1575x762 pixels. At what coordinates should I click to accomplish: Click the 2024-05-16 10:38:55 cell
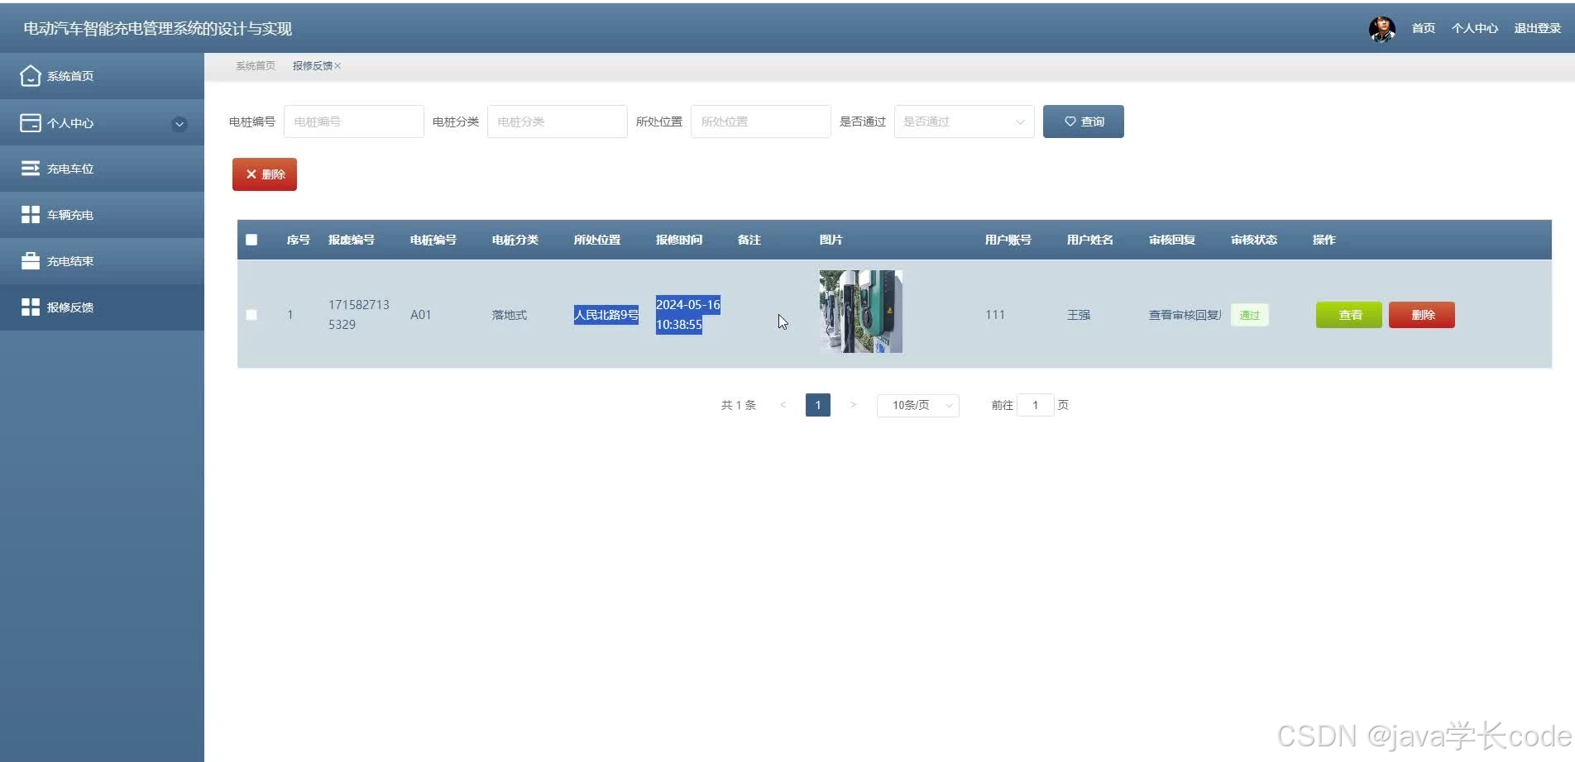688,315
